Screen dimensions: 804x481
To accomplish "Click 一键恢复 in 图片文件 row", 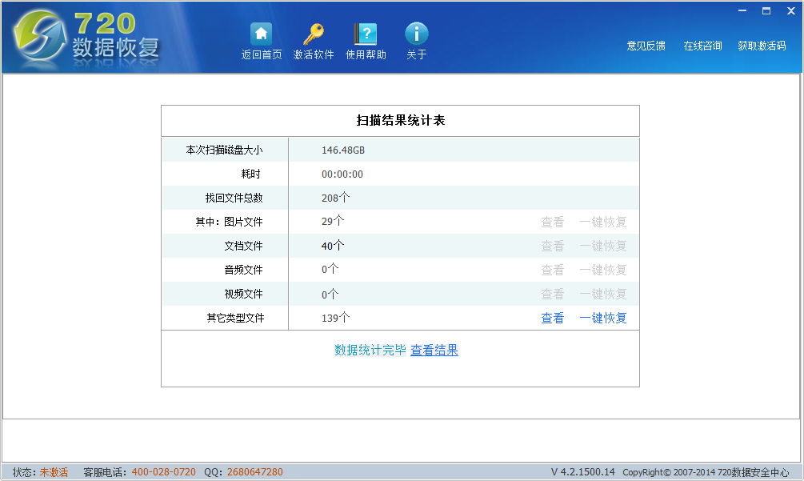I will pos(603,222).
